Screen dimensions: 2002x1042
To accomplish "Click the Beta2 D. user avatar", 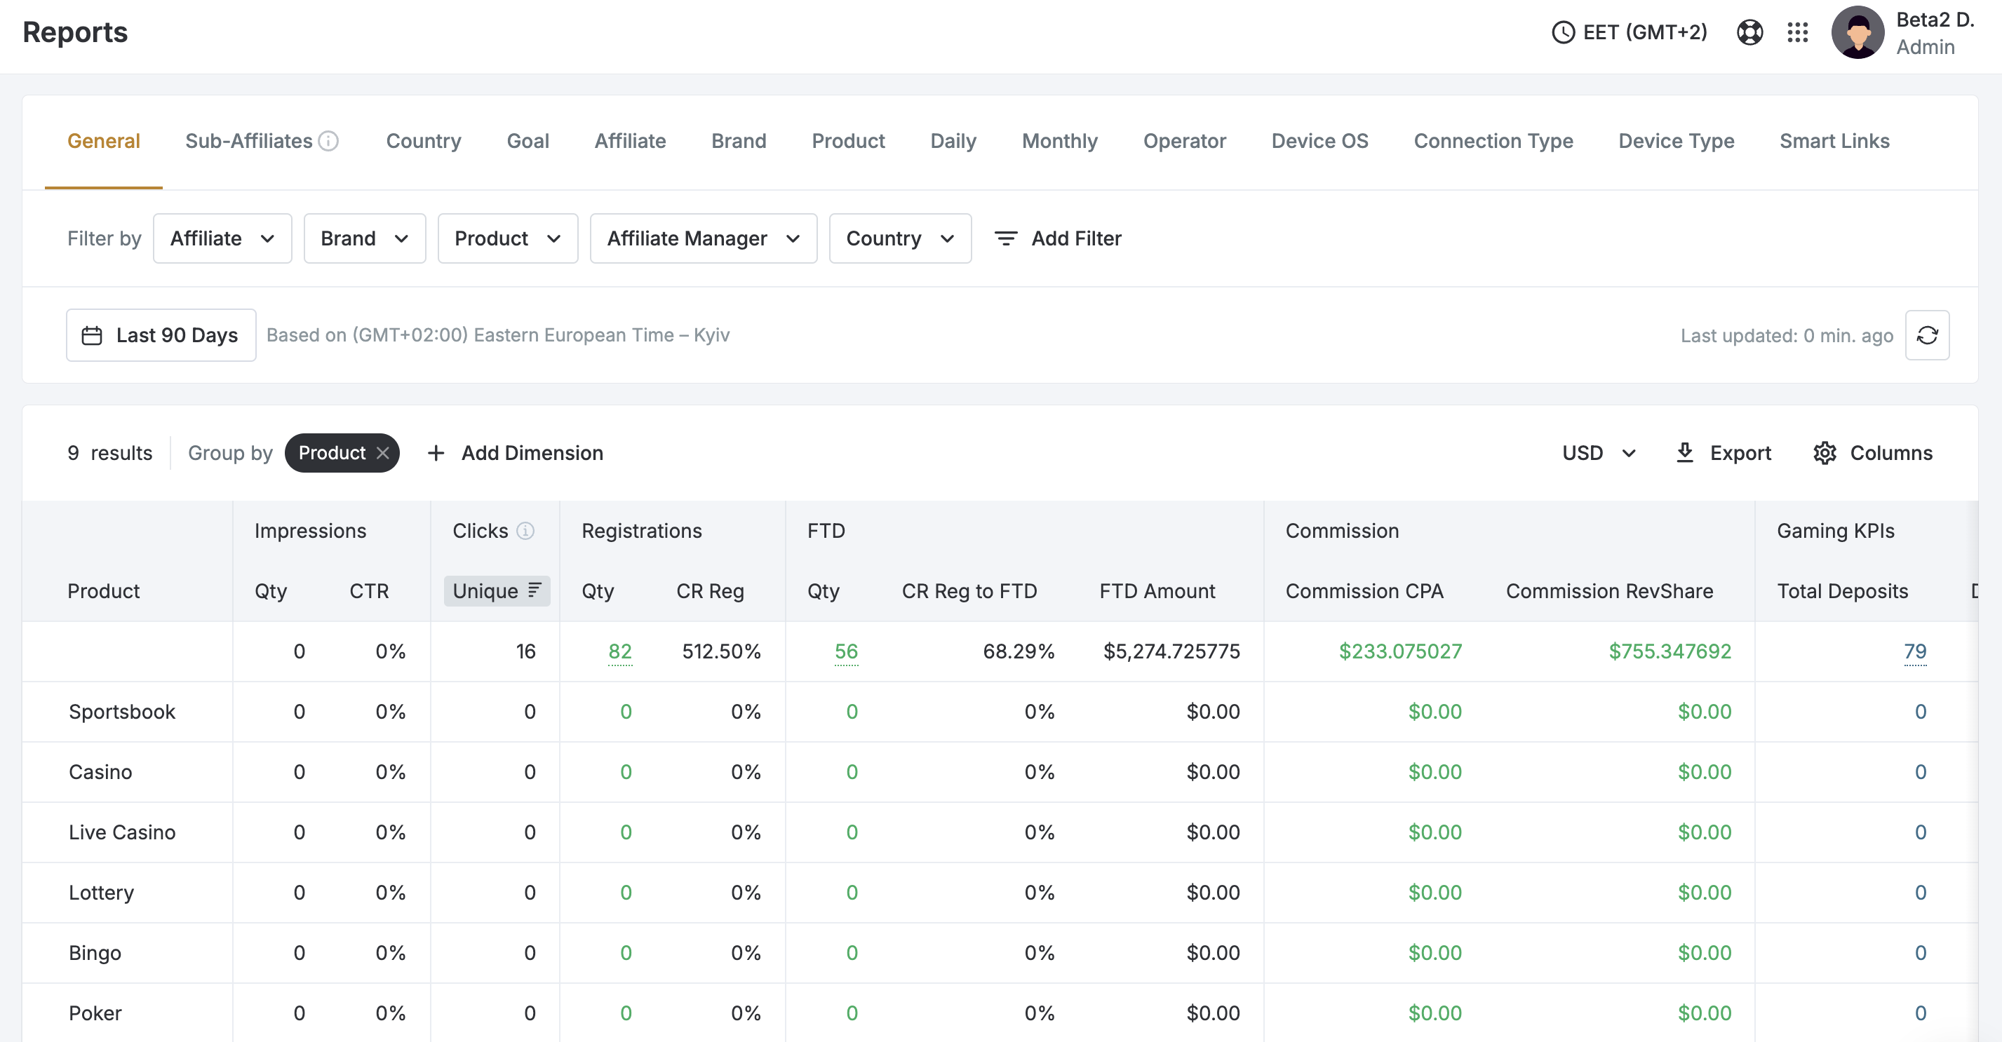I will pos(1857,33).
